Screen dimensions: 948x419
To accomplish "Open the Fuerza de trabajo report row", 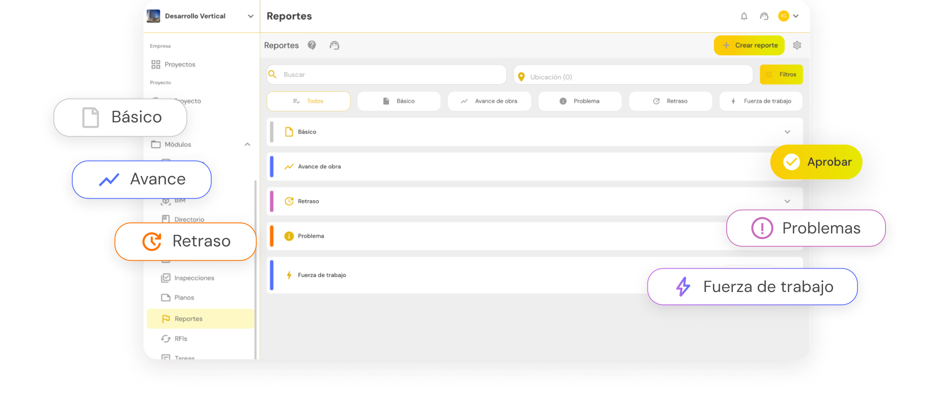I will point(535,275).
